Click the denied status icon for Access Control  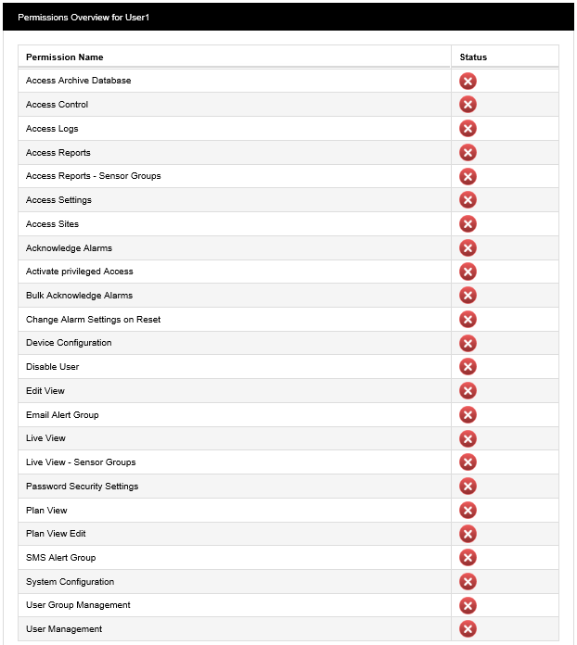468,105
